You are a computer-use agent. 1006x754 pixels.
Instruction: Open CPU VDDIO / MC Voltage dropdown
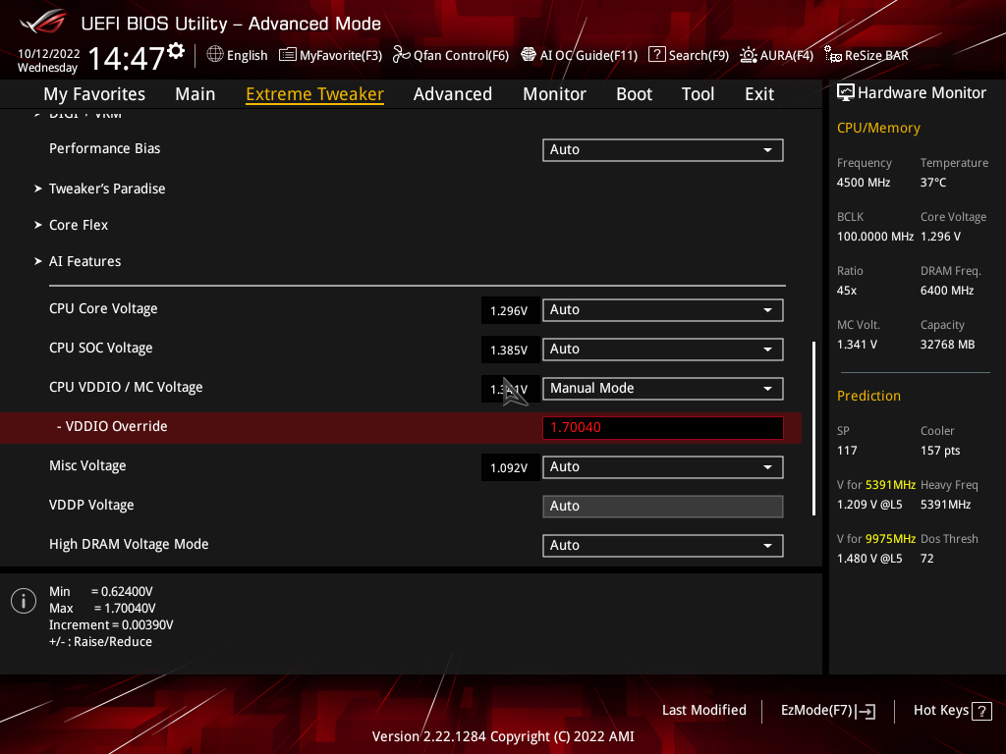(x=663, y=389)
